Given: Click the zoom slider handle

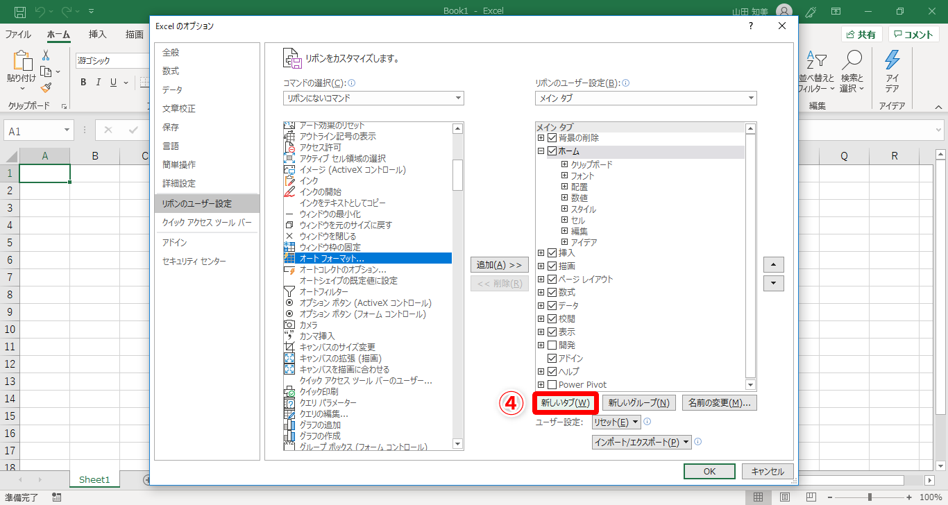Looking at the screenshot, I should click(870, 497).
